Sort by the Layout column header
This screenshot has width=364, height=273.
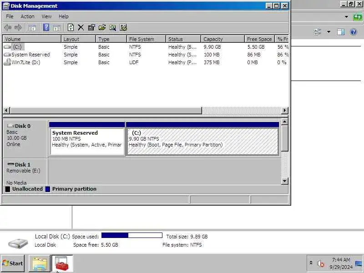[79, 39]
